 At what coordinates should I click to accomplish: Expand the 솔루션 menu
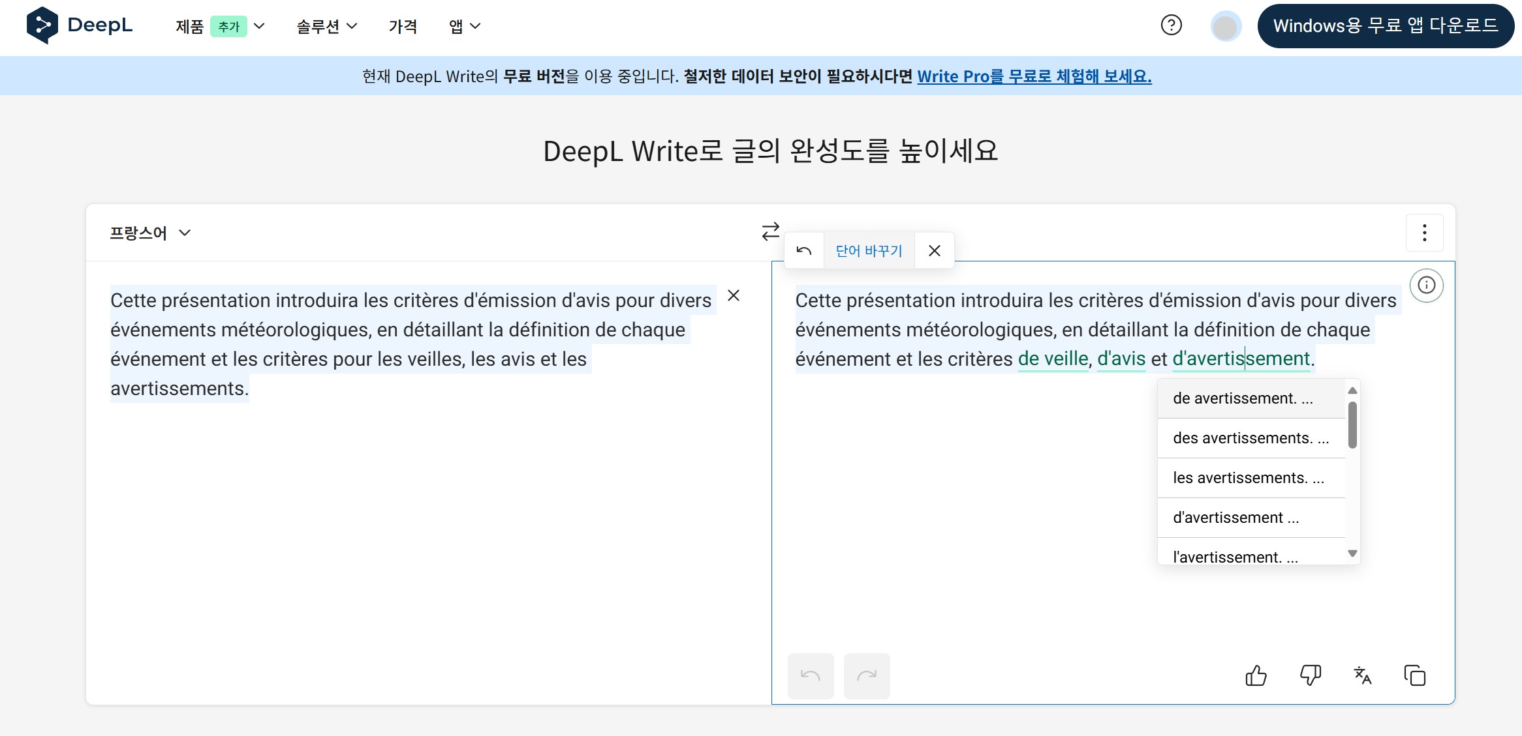[327, 26]
